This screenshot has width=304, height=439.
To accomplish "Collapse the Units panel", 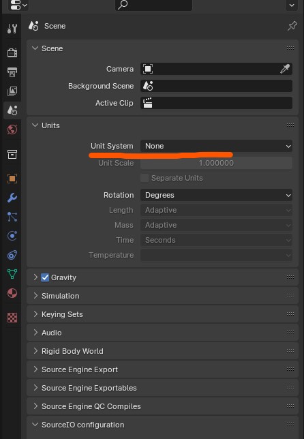I will [x=35, y=125].
